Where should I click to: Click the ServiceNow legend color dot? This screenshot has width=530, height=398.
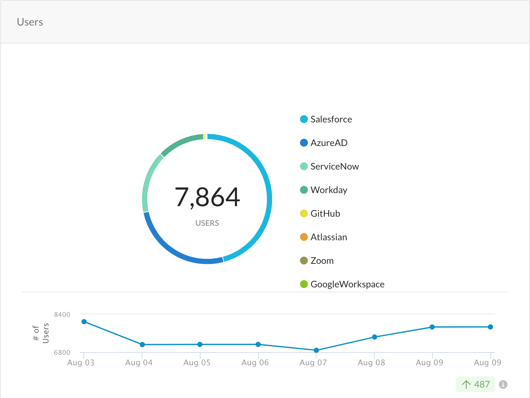coord(304,166)
